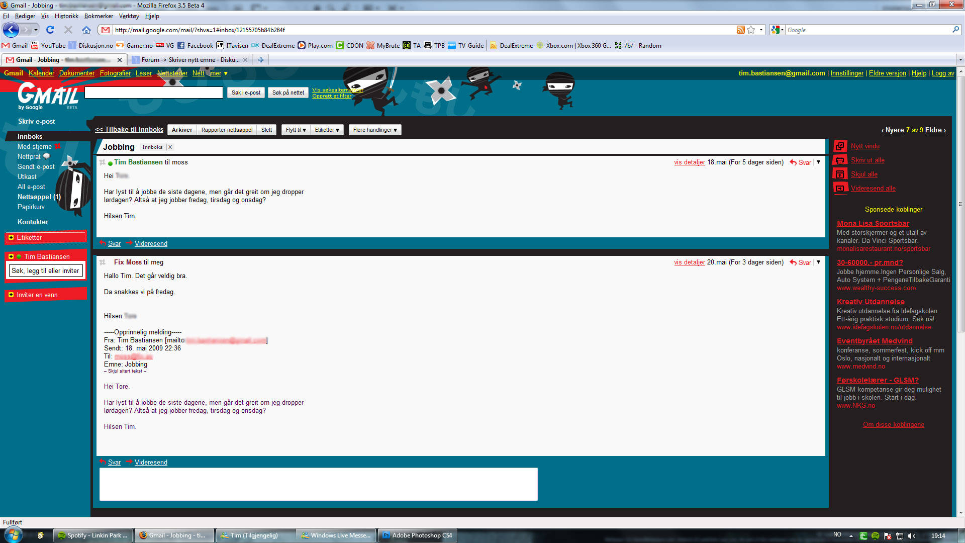This screenshot has width=965, height=543.
Task: Star the message from Fix Moss
Action: tap(103, 262)
